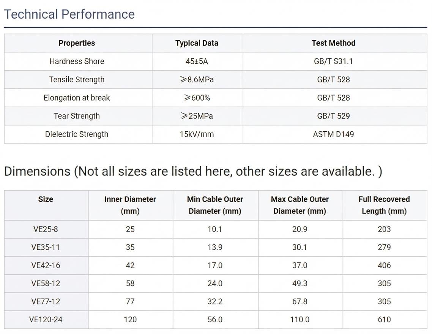Click the 17.0 min diameter cell
Screen dimensions: 432x334
point(215,265)
